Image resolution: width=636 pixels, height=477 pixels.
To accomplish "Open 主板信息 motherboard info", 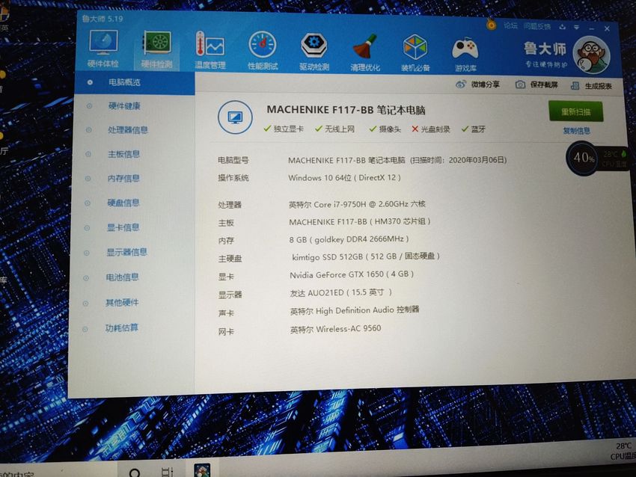I will point(123,154).
